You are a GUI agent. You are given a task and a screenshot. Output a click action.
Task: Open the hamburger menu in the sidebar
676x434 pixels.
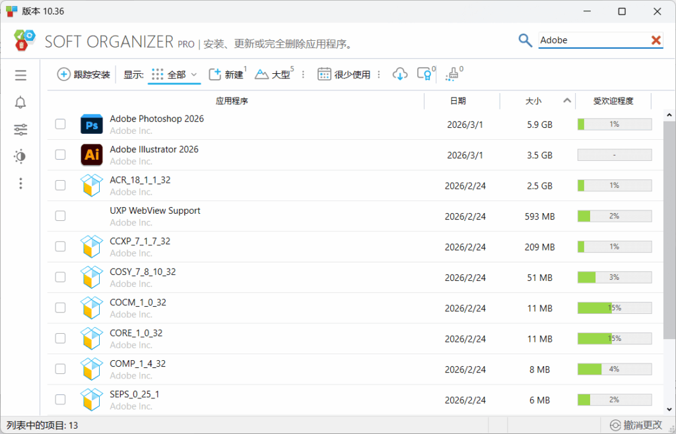tap(20, 75)
